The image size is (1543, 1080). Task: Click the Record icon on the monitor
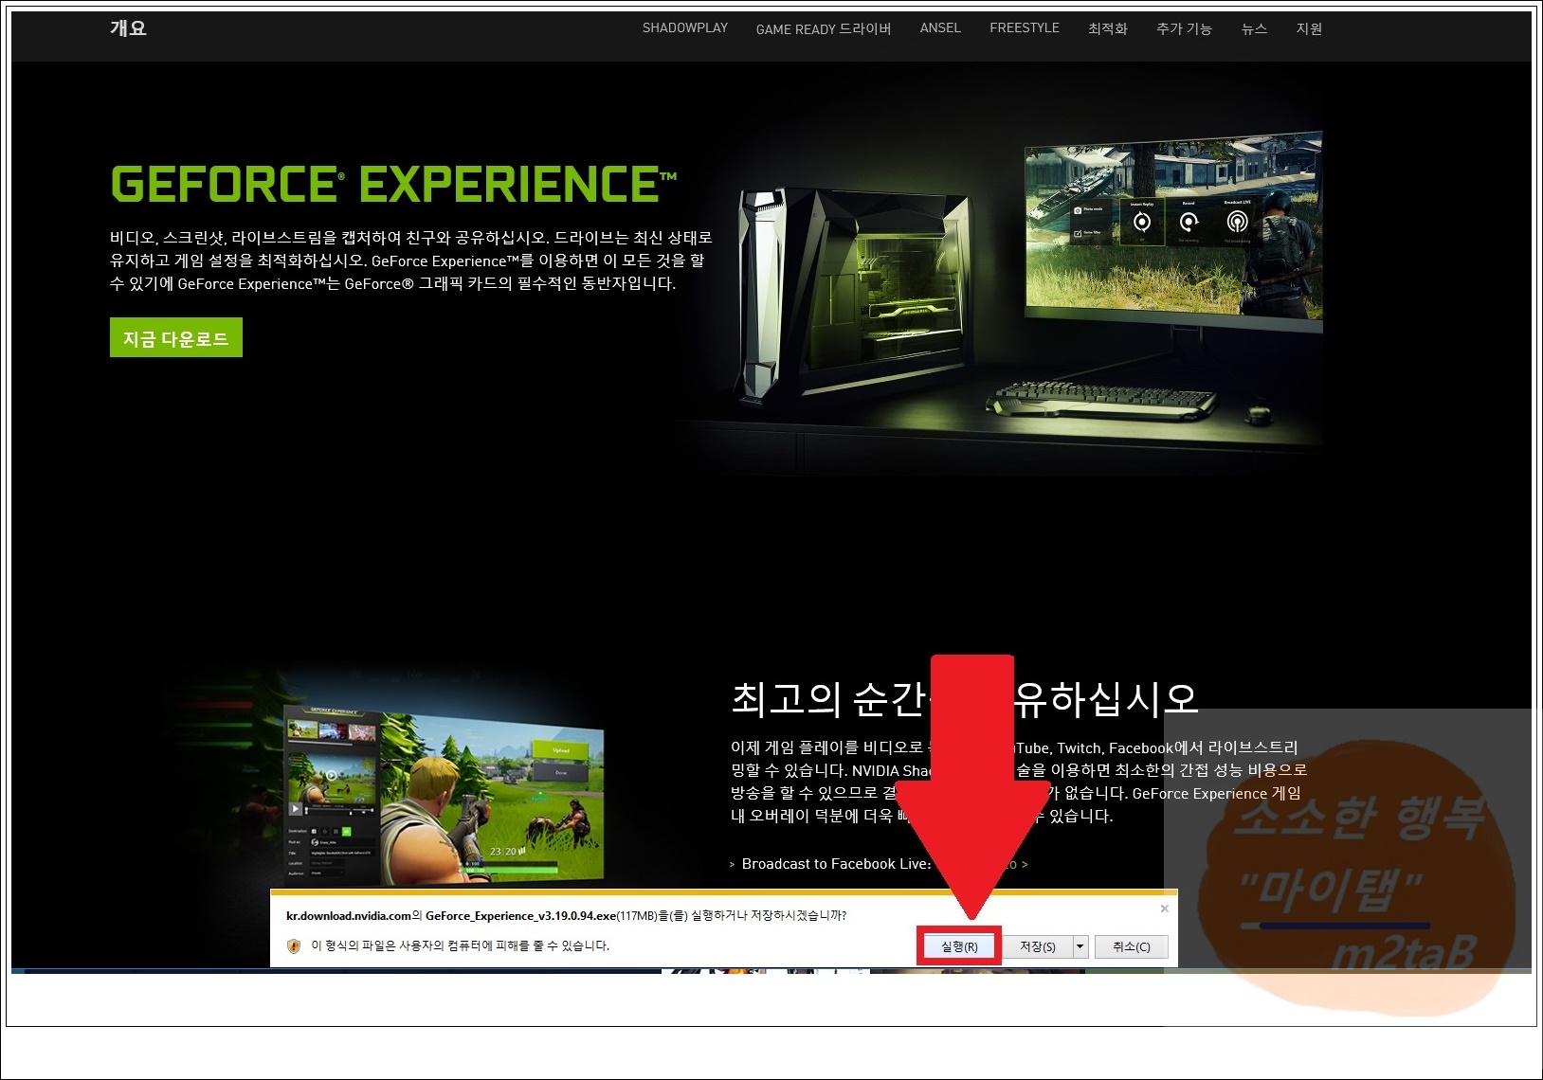pyautogui.click(x=1189, y=222)
